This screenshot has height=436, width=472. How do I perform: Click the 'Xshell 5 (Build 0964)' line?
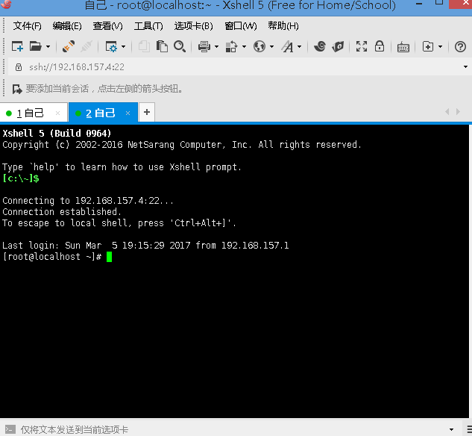click(x=57, y=133)
